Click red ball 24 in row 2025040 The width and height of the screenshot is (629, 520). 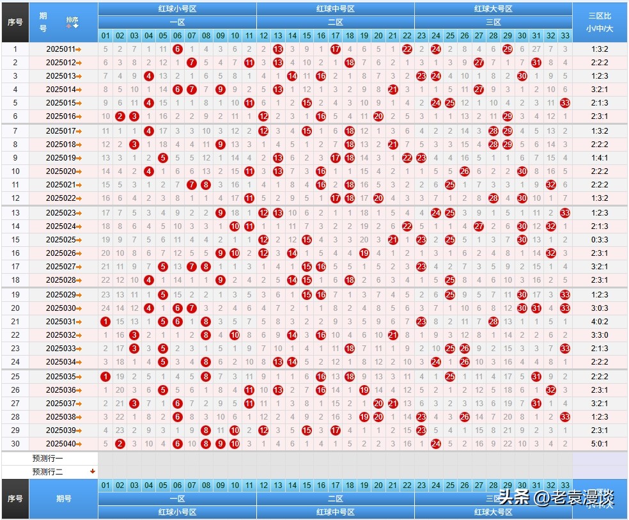(x=436, y=444)
